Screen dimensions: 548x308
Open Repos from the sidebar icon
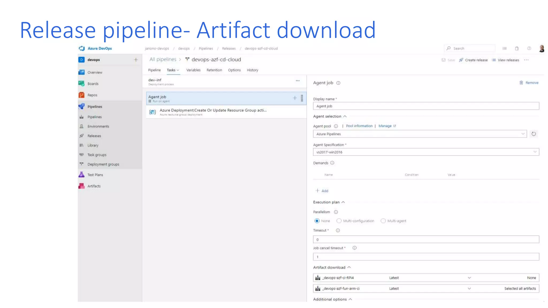(82, 95)
